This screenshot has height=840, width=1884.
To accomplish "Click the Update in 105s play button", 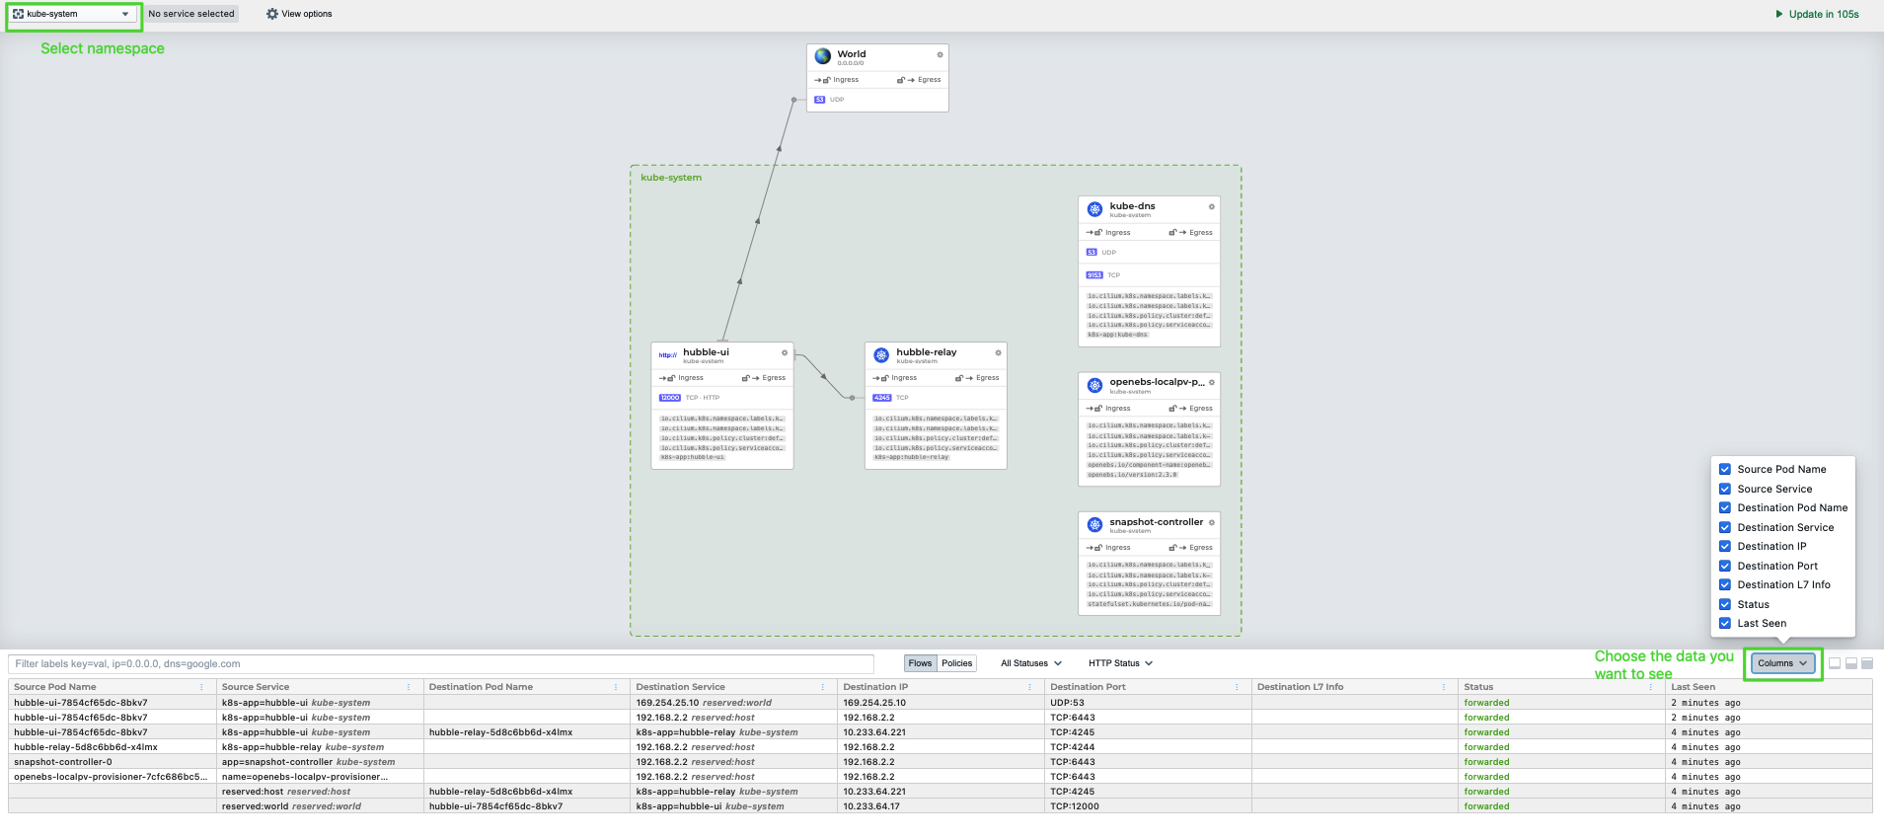I will tap(1779, 14).
